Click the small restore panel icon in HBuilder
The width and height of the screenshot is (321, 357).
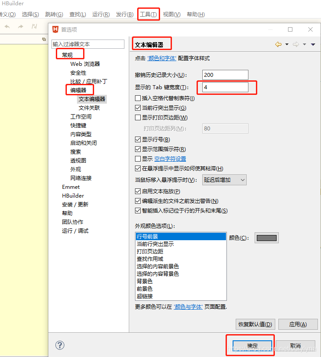coord(44,39)
